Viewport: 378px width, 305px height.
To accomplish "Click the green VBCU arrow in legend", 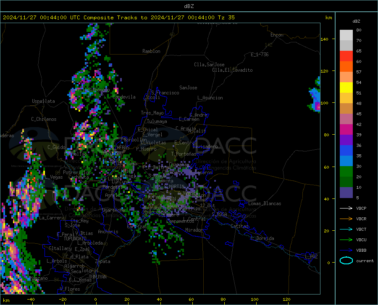I will (x=346, y=240).
